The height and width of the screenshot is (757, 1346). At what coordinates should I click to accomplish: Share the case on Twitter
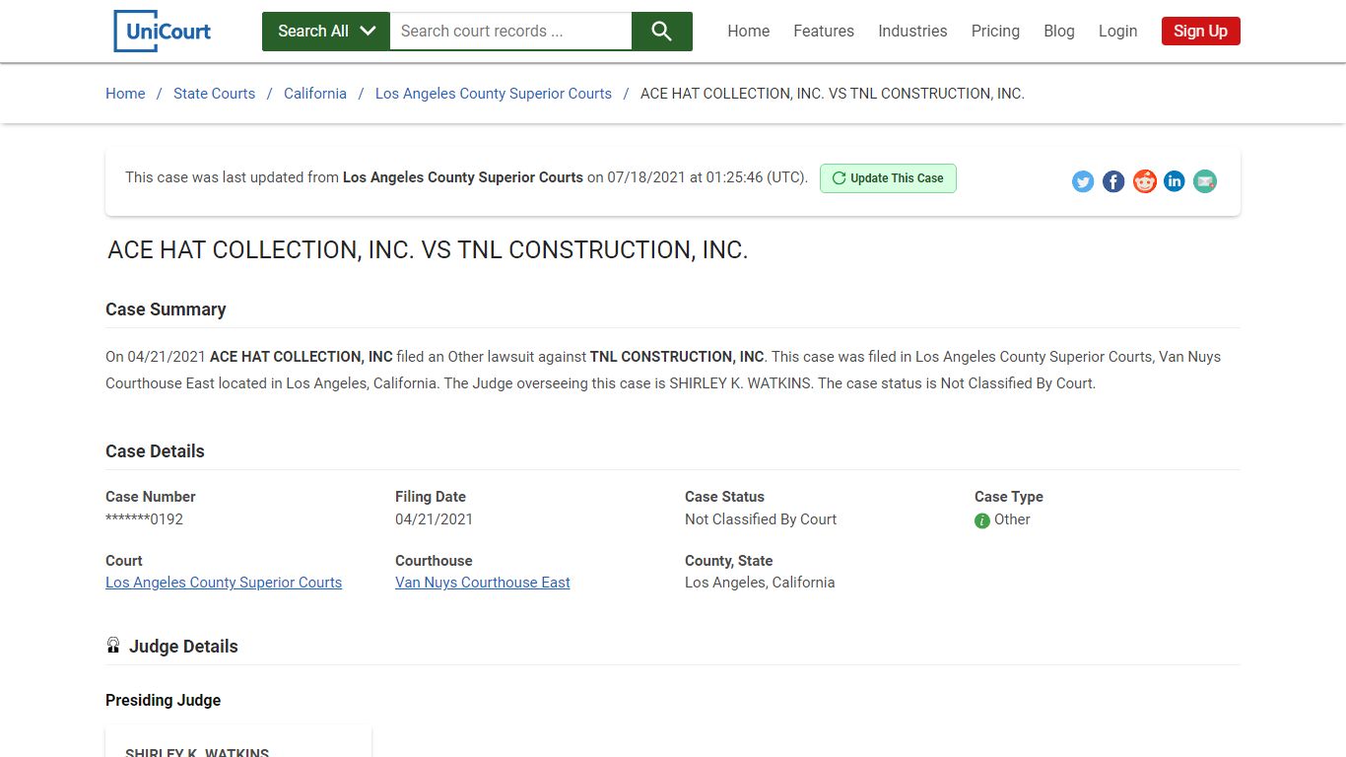pos(1083,181)
